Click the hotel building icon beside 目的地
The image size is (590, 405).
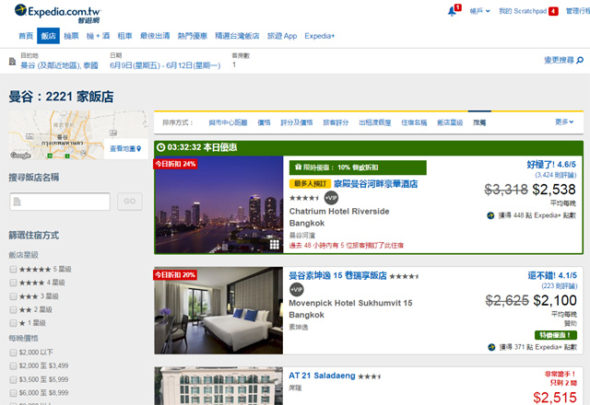coord(12,62)
